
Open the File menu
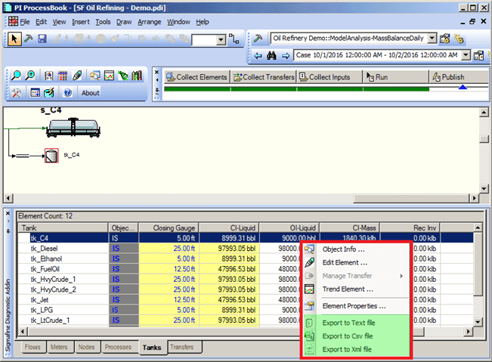click(x=24, y=22)
